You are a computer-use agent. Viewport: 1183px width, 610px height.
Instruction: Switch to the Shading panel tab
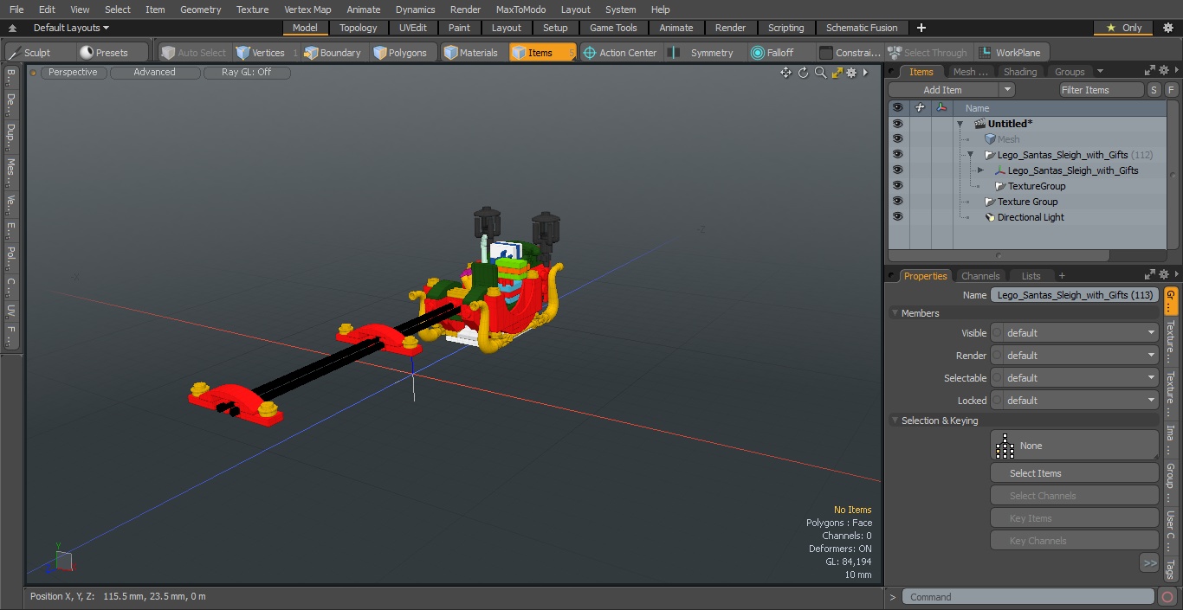[1020, 72]
